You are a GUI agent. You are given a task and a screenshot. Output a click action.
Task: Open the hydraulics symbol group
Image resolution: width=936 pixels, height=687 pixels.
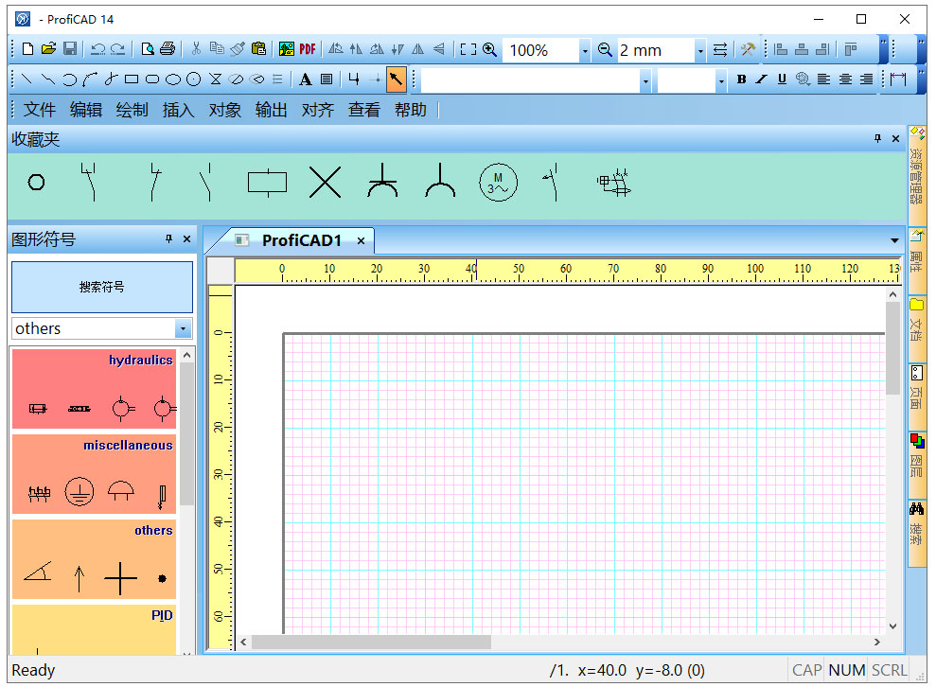95,389
